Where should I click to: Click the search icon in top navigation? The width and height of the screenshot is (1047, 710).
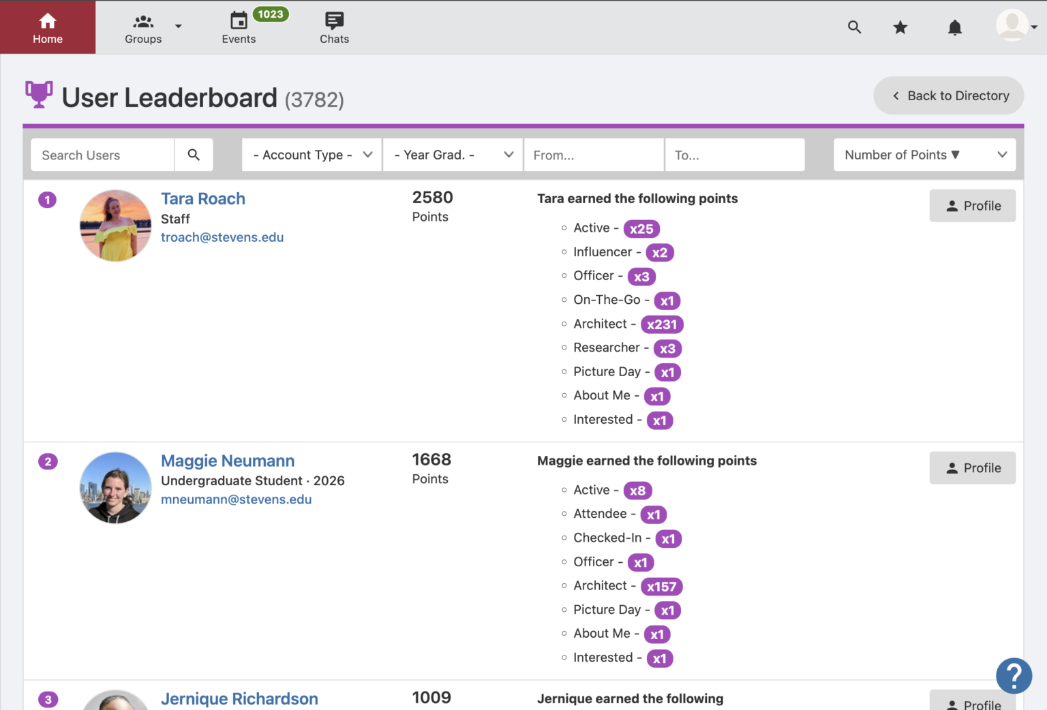pyautogui.click(x=854, y=27)
